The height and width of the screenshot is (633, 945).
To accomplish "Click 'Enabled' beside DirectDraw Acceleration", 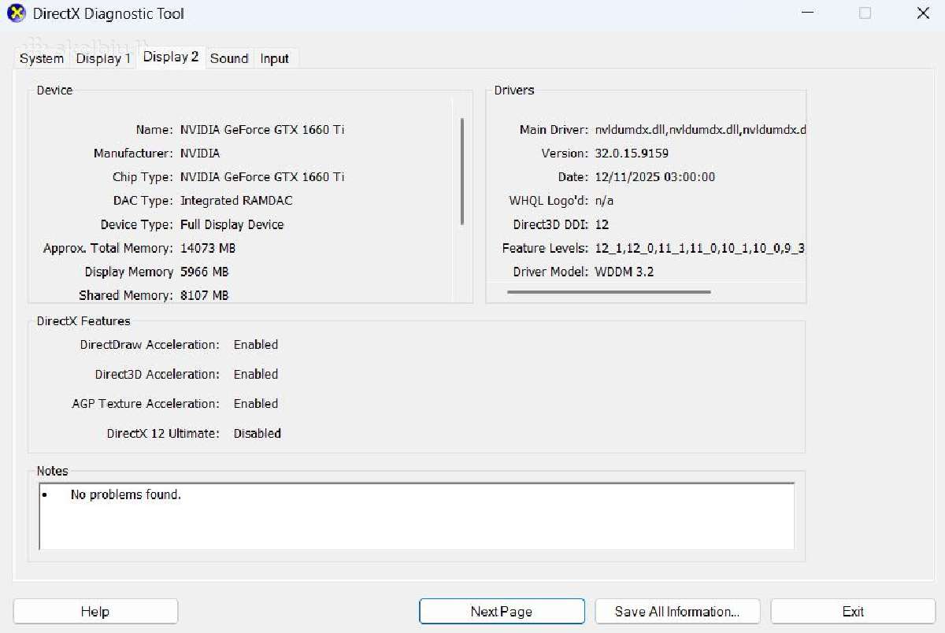I will click(x=256, y=345).
